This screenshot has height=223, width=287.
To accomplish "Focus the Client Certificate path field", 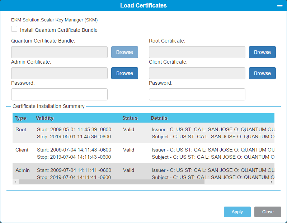I will pyautogui.click(x=197, y=73).
